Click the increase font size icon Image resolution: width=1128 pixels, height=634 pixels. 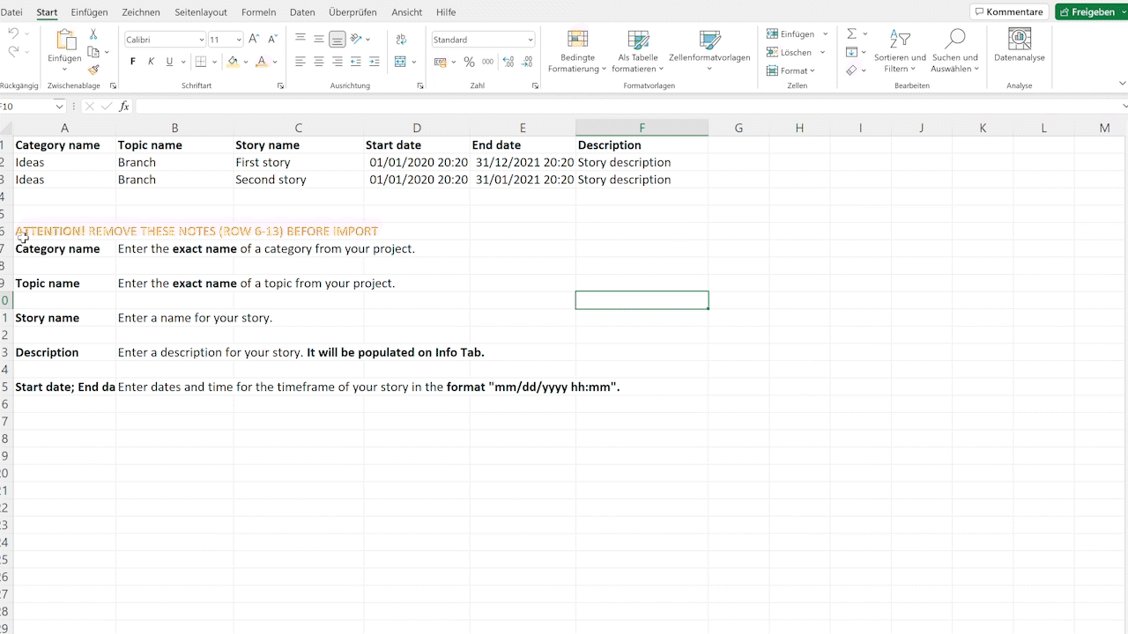pyautogui.click(x=254, y=40)
